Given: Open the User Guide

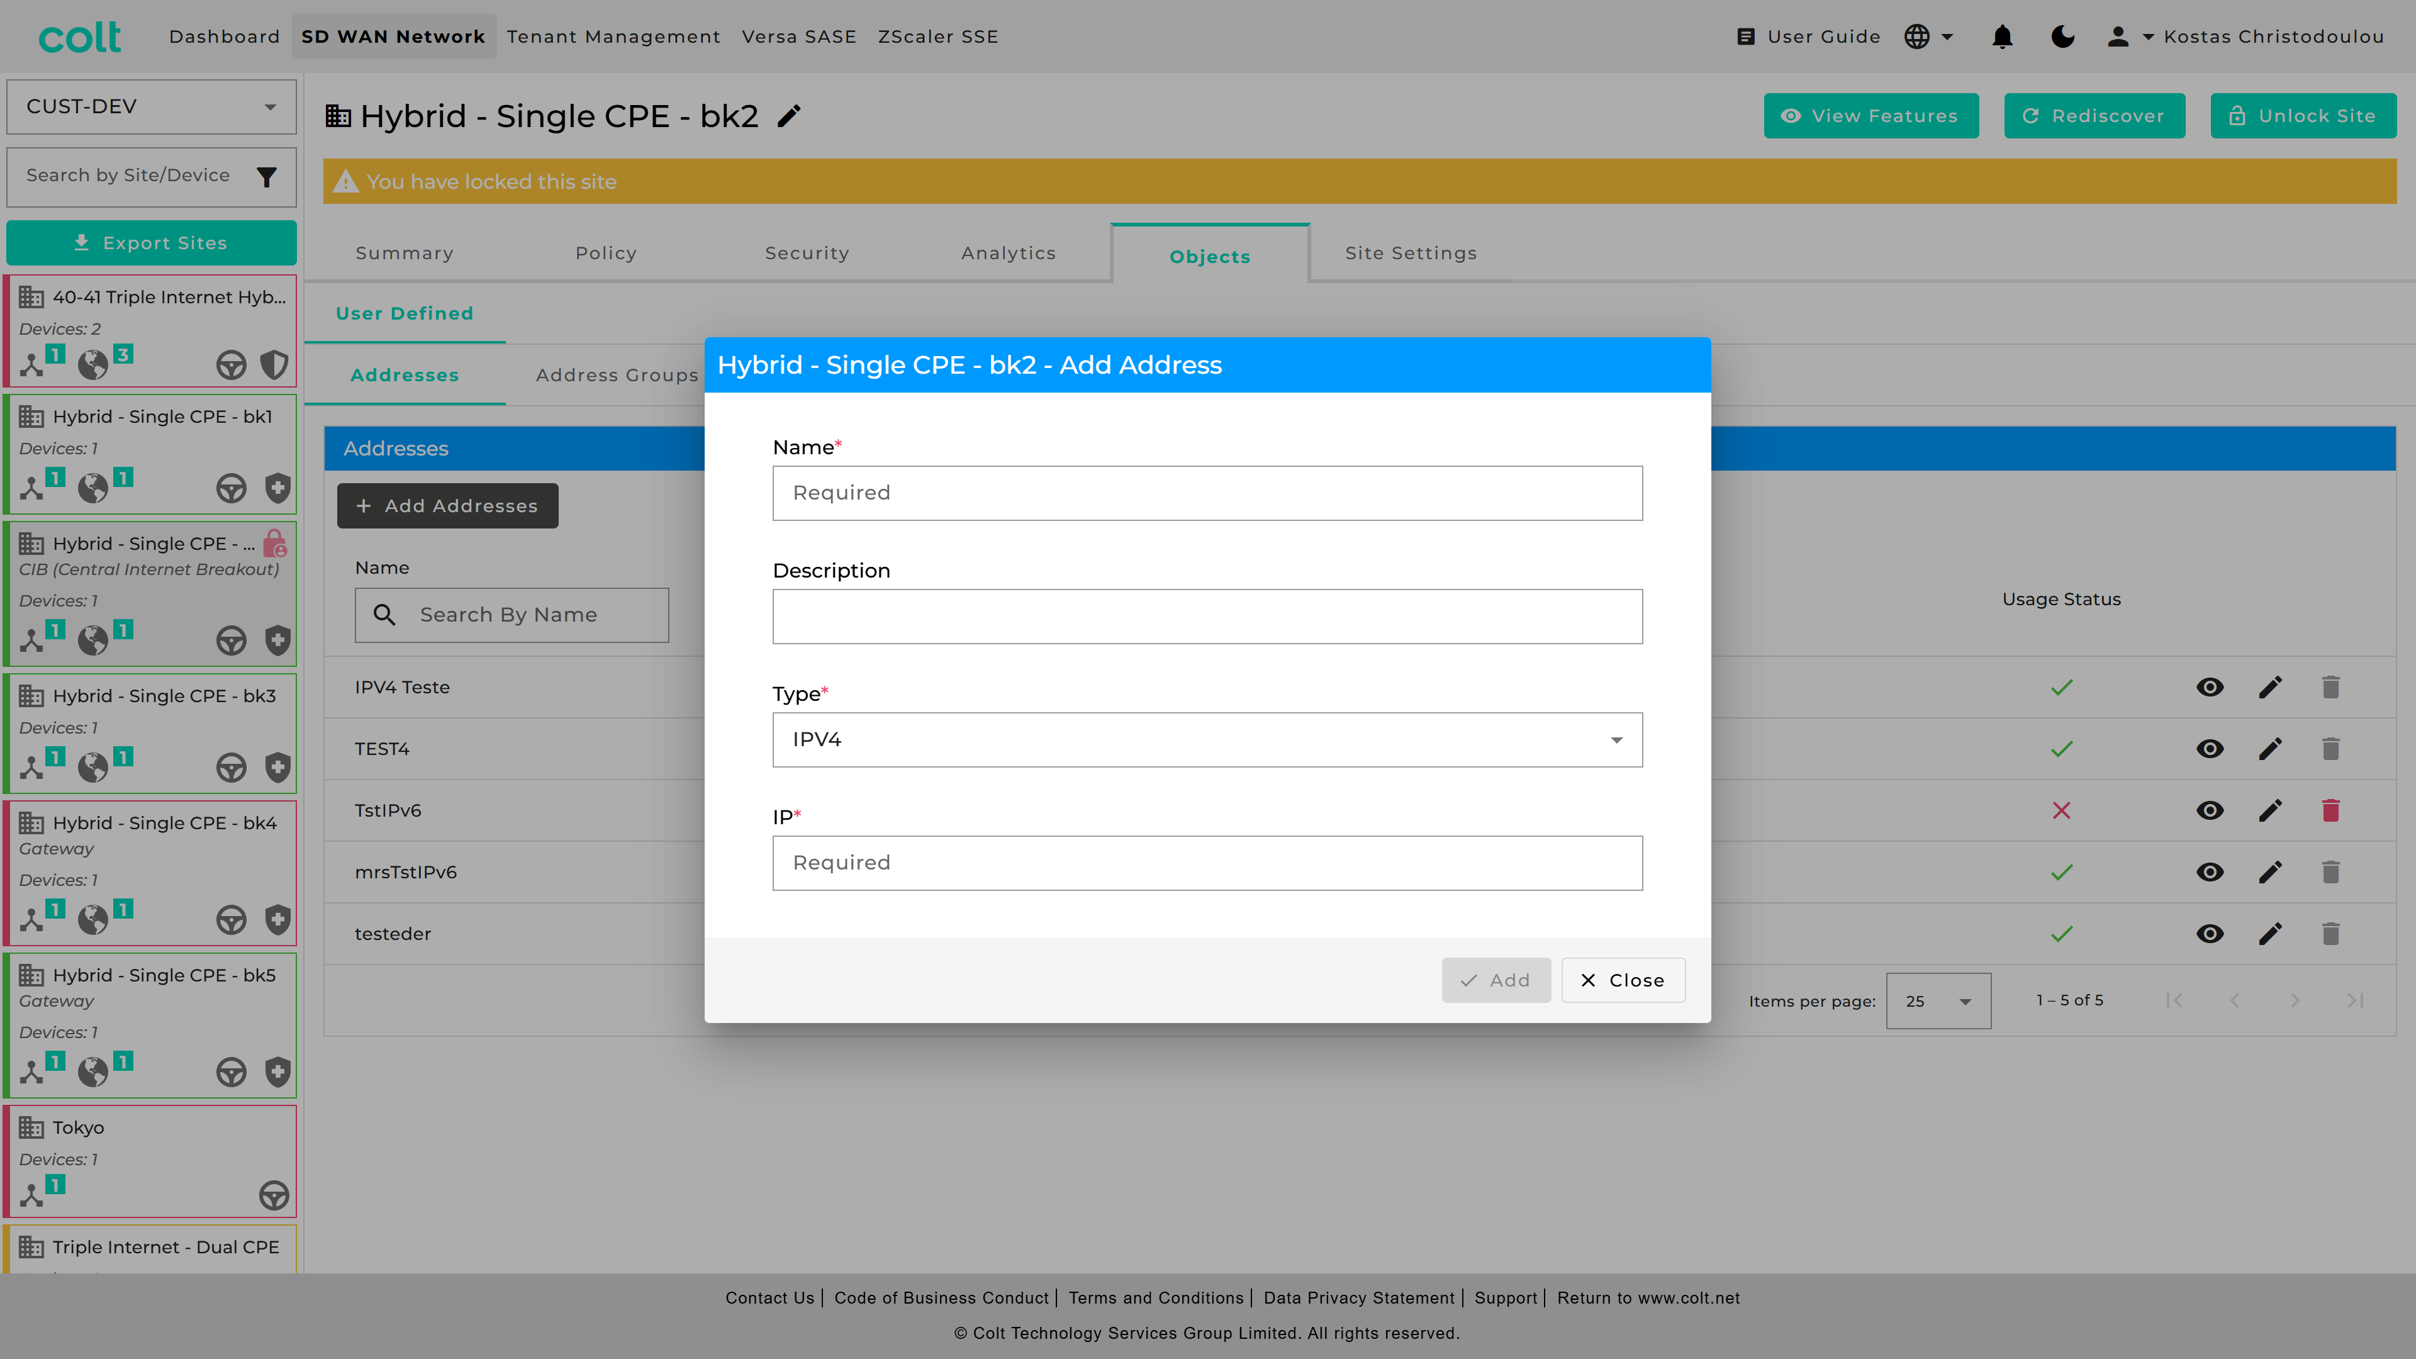Looking at the screenshot, I should 1808,36.
